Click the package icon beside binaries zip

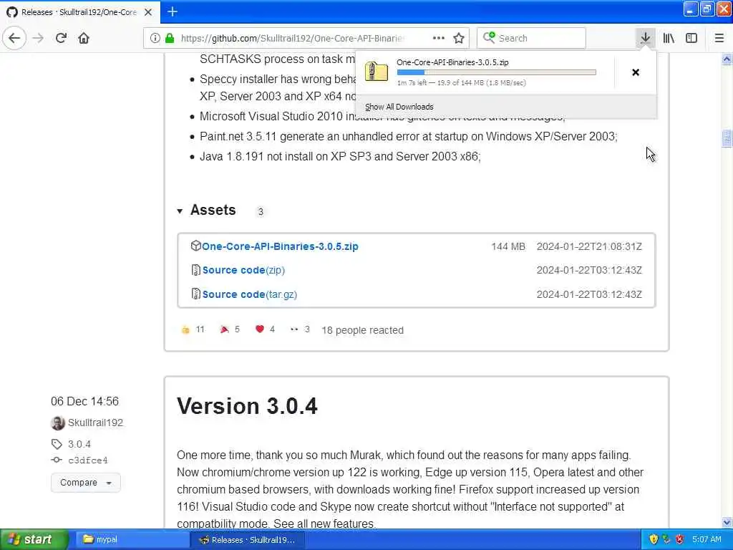pyautogui.click(x=196, y=246)
